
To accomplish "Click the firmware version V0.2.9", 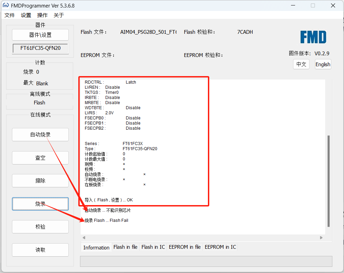I will tap(322, 54).
